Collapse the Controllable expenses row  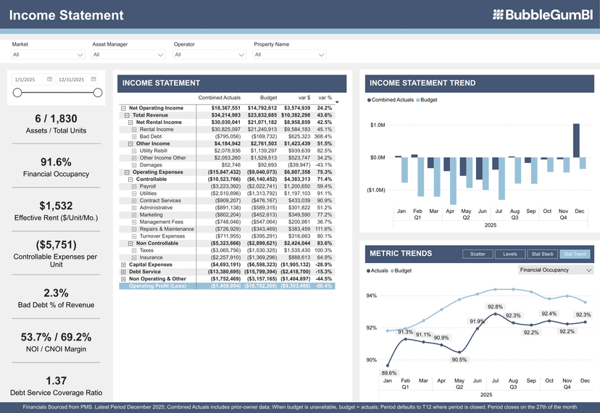pos(130,180)
